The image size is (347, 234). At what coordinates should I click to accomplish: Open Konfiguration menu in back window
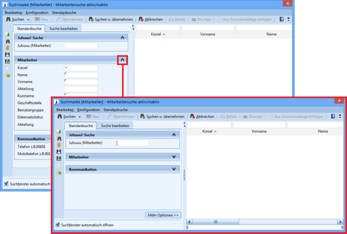37,13
